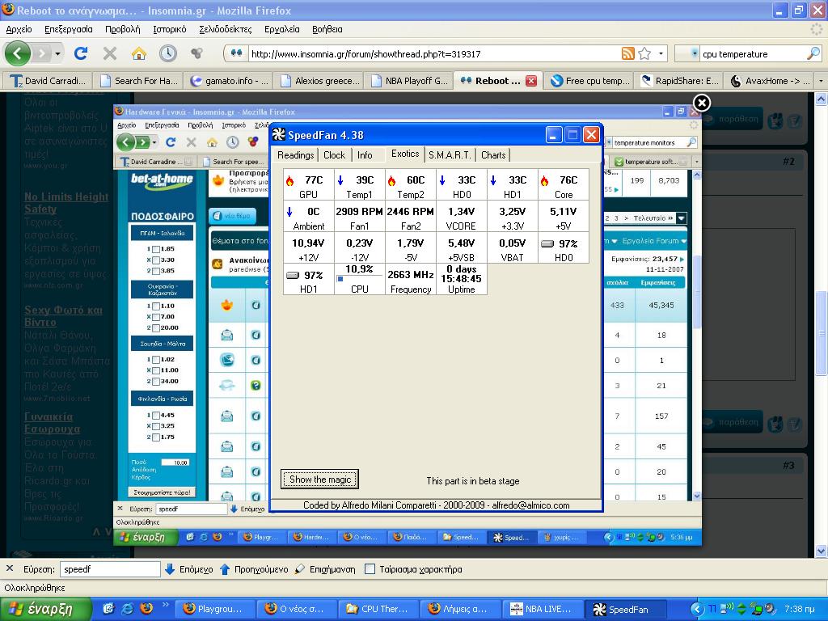The height and width of the screenshot is (621, 828).
Task: Click the CPU usage bar in SpeedFan
Action: tap(359, 279)
